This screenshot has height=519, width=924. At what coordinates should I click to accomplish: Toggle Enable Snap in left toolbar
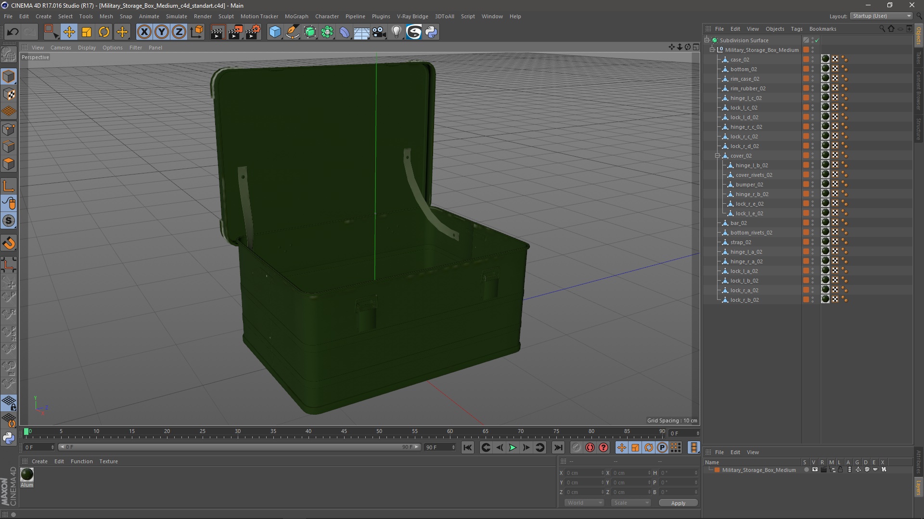pyautogui.click(x=9, y=243)
